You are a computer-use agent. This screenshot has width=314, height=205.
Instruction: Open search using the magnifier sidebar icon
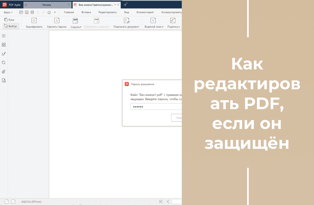click(4, 63)
